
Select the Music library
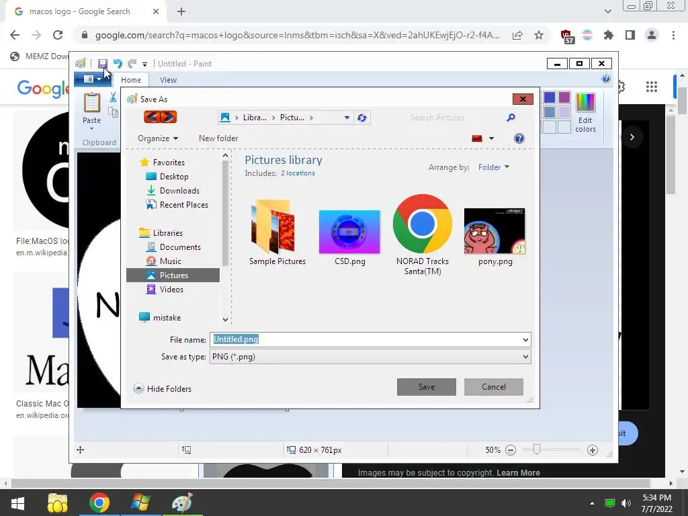click(164, 261)
